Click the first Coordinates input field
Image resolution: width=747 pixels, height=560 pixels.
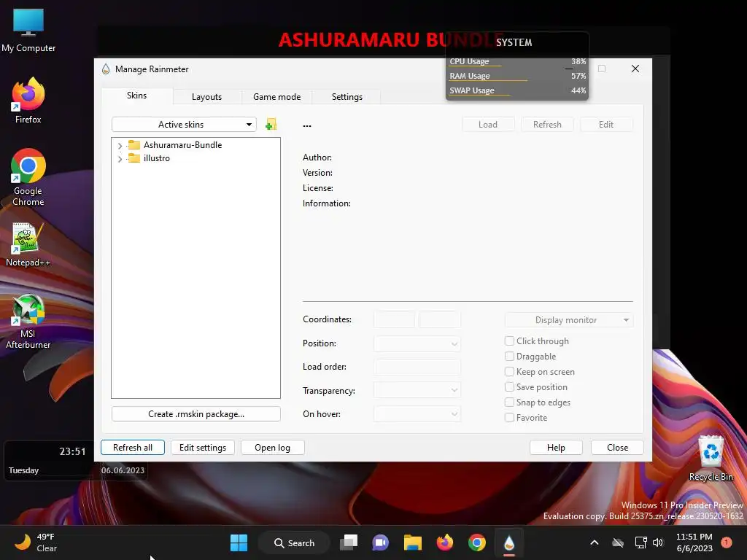[394, 319]
